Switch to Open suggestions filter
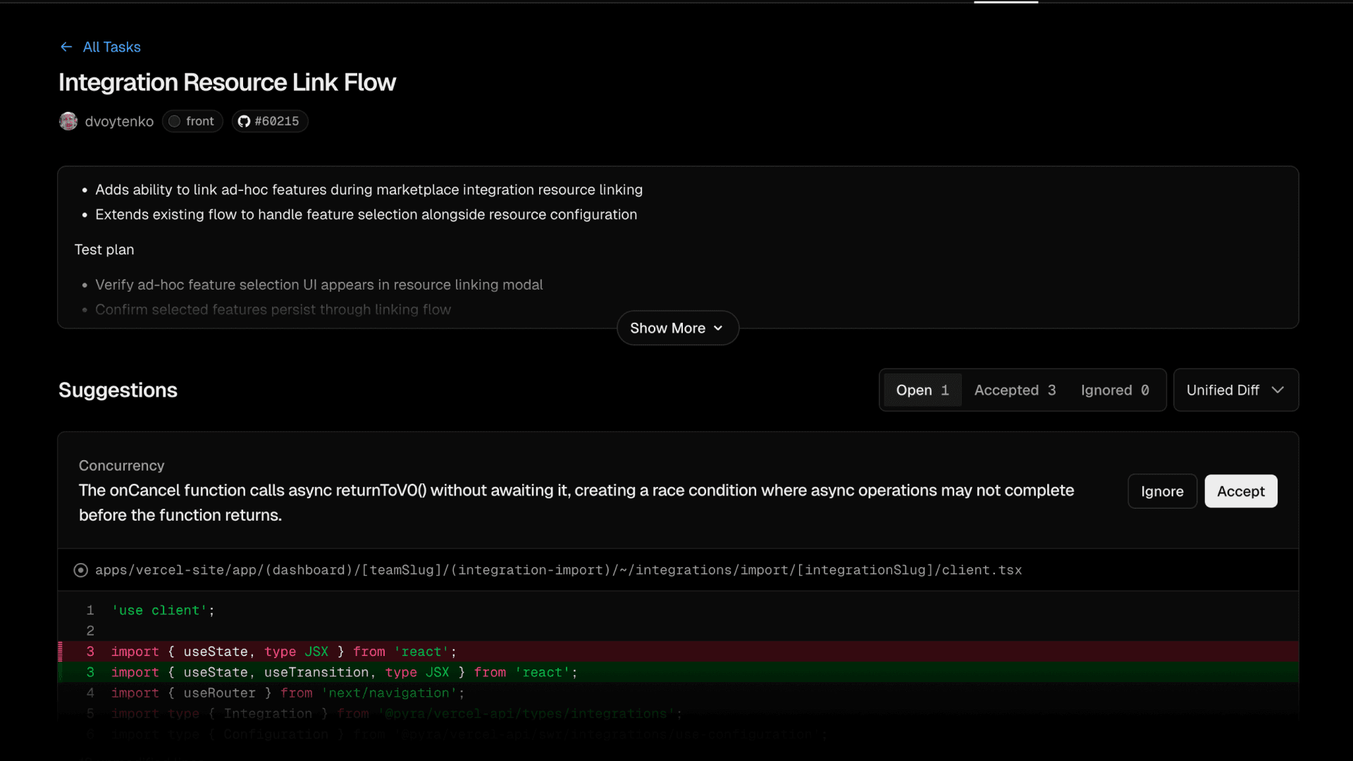The image size is (1353, 761). [x=922, y=390]
